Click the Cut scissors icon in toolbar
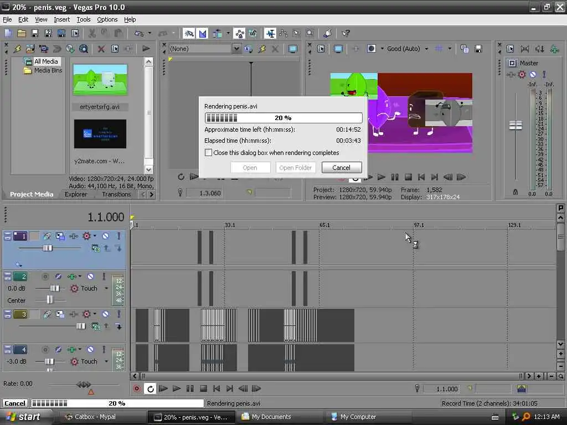This screenshot has height=425, width=567. pos(92,34)
